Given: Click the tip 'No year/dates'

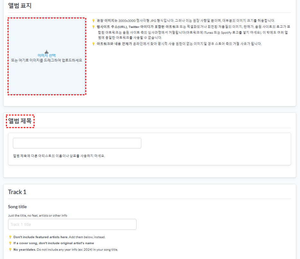Looking at the screenshot, I should 66,249.
